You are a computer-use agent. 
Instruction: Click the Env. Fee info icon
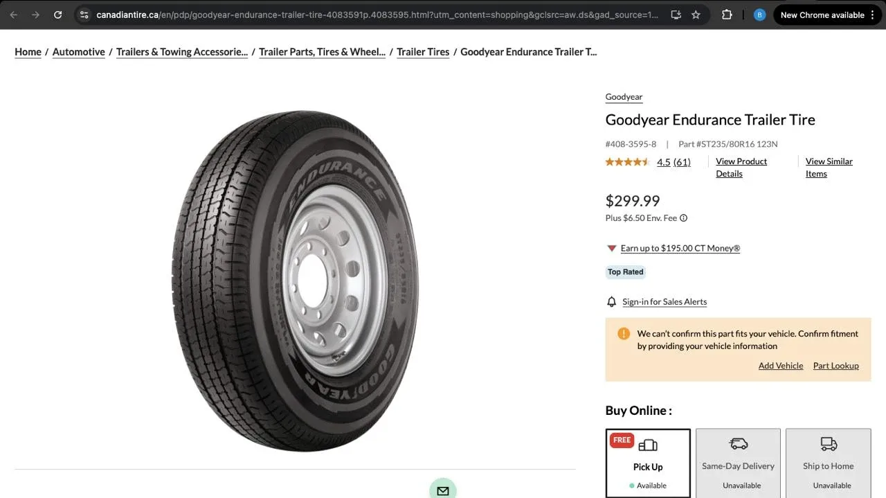(x=683, y=217)
